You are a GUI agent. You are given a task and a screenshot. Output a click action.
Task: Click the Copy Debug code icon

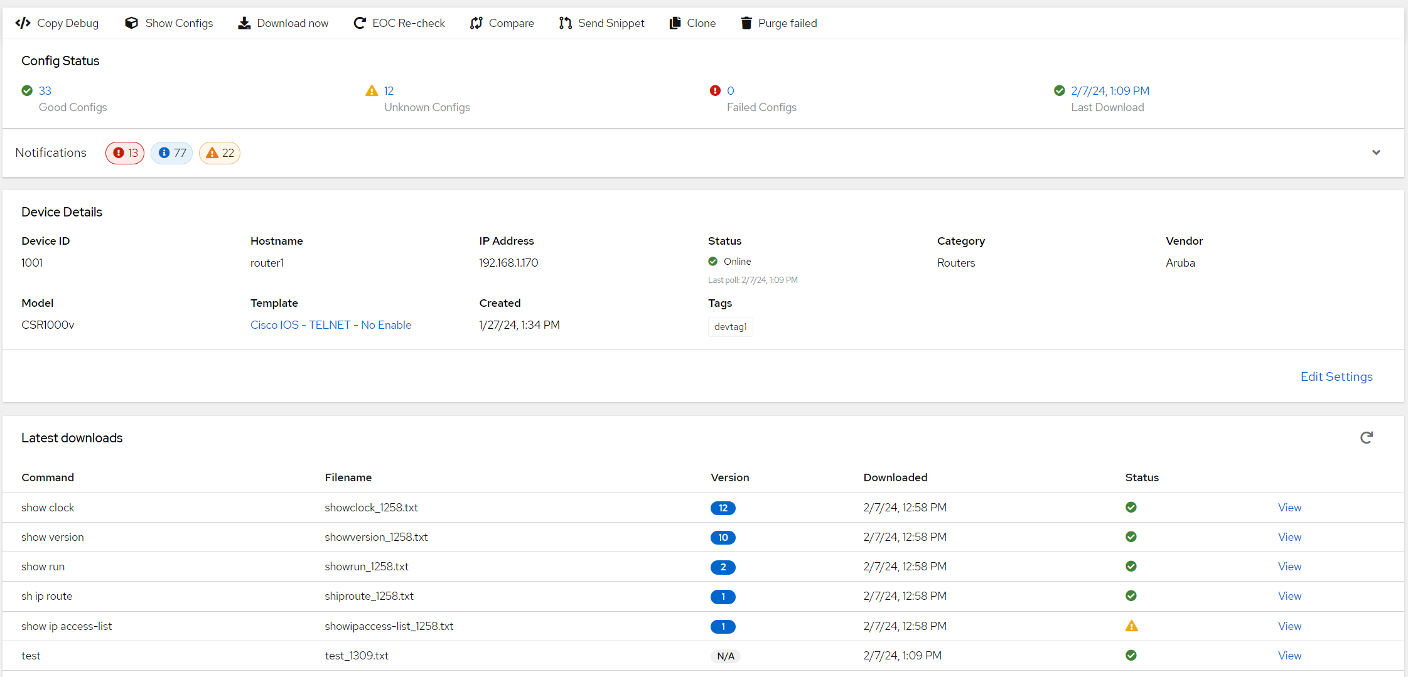pos(23,23)
